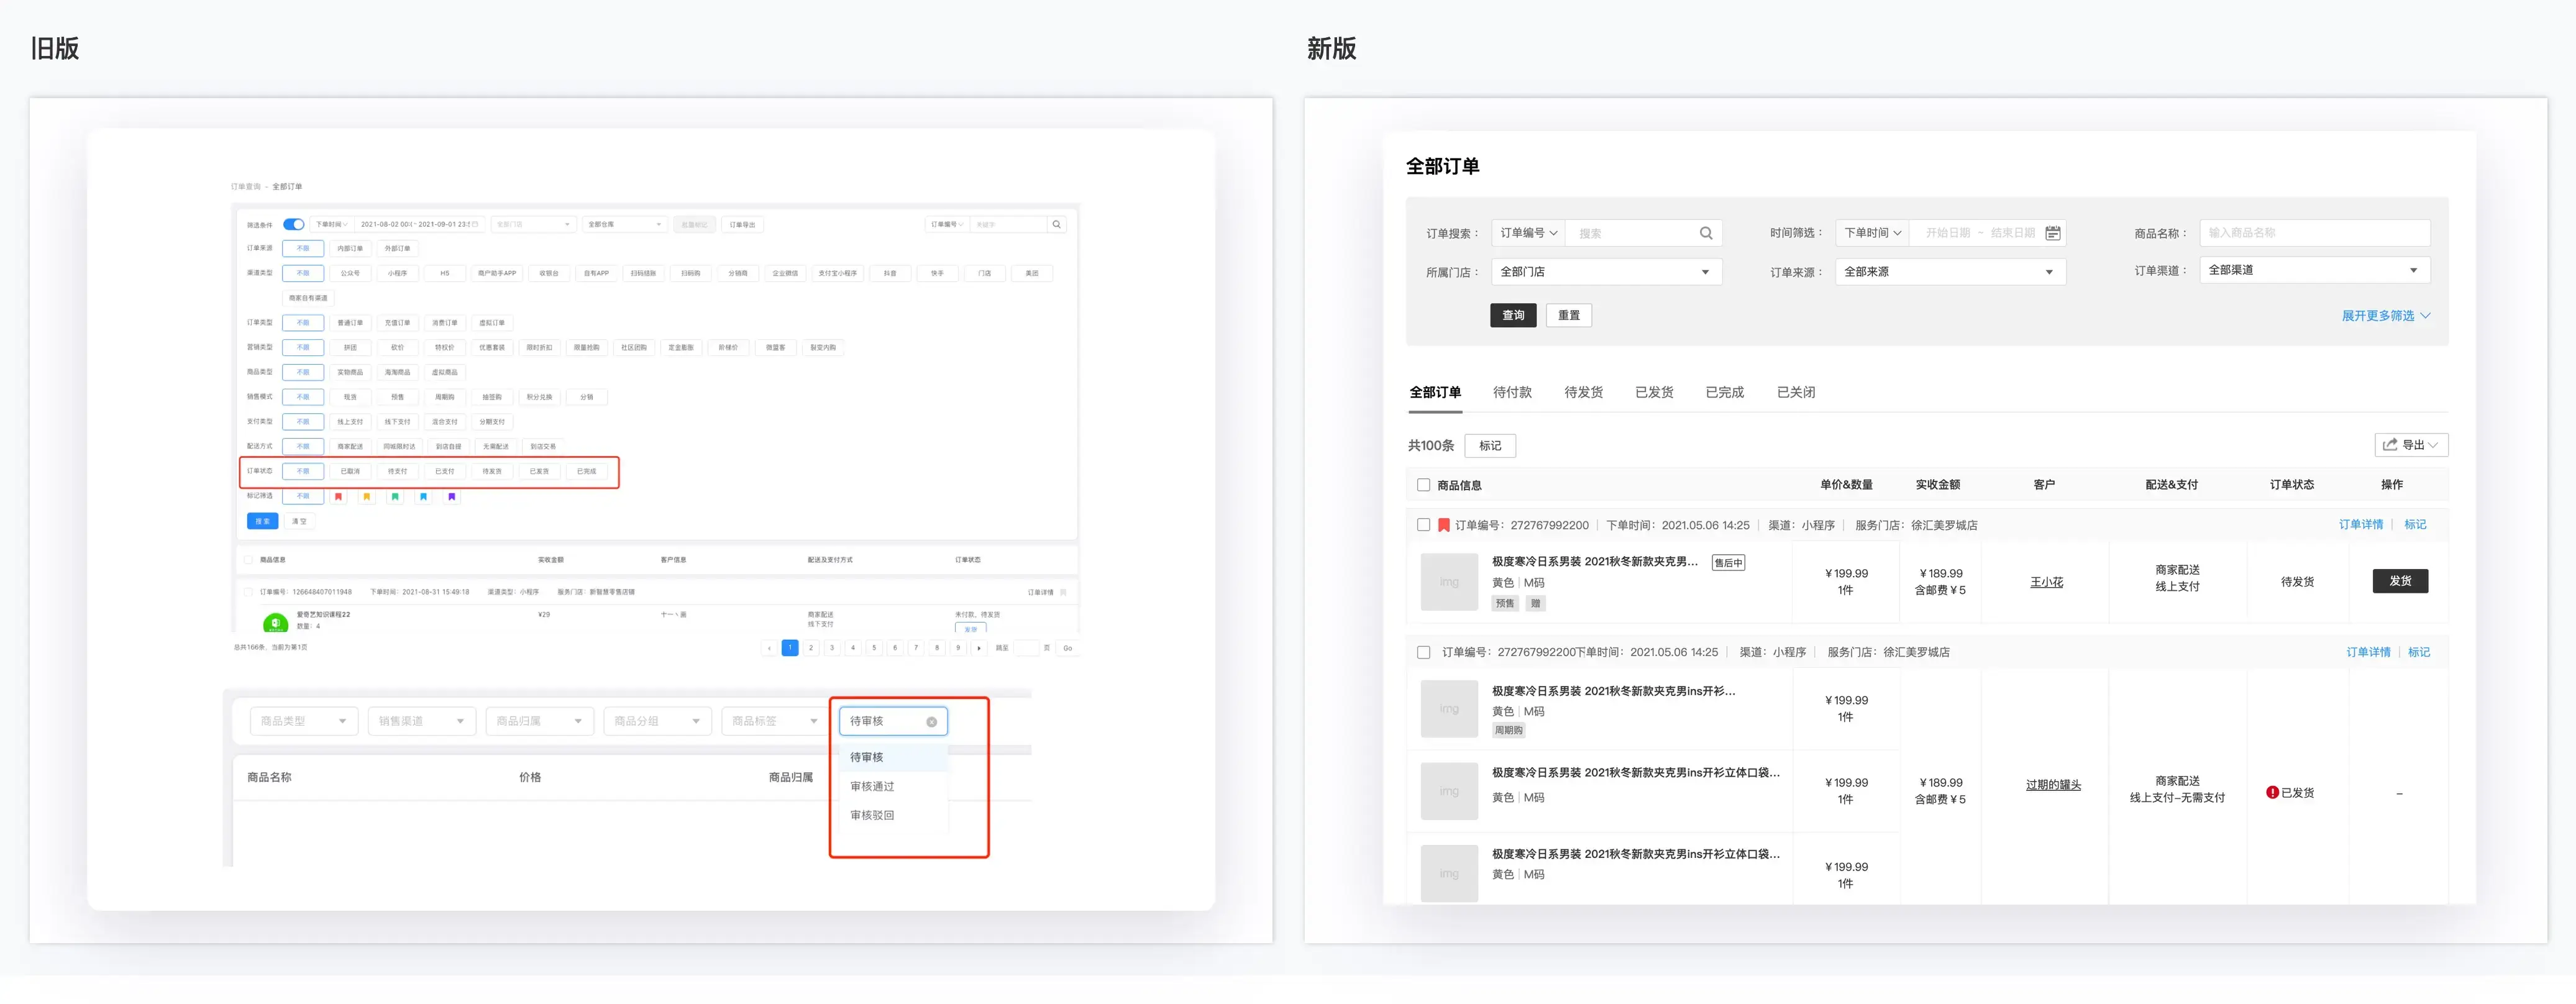Screen dimensions: 2576x1004
Task: Click the old version keyword search magnifier
Action: click(1056, 224)
